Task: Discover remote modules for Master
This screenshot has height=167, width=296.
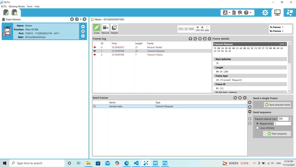Action: point(83,31)
